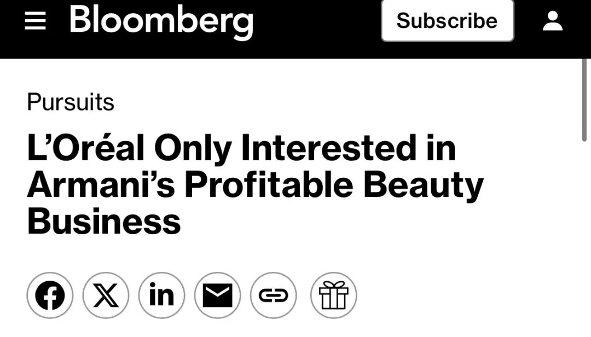This screenshot has width=591, height=337.
Task: Copy the article link with the chain icon
Action: 273,295
